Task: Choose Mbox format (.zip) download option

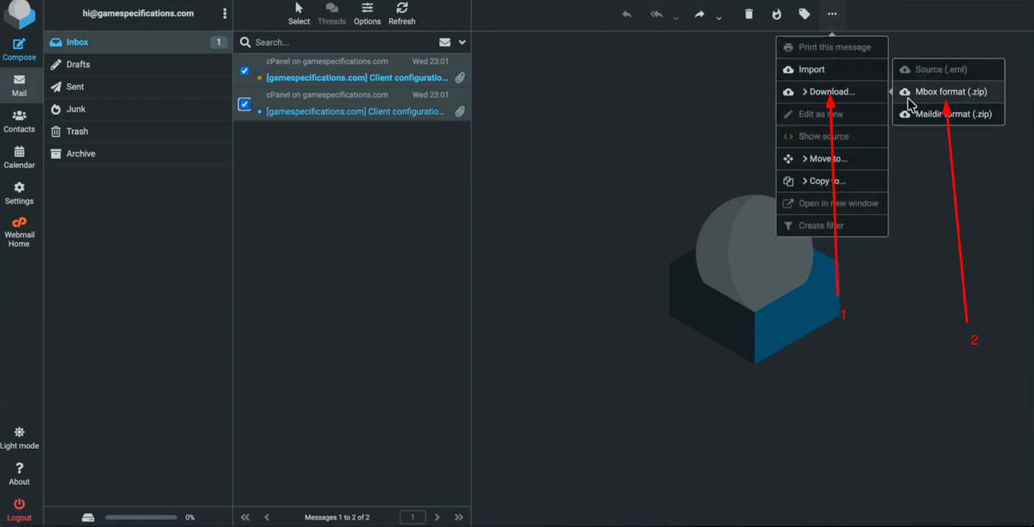Action: tap(950, 92)
